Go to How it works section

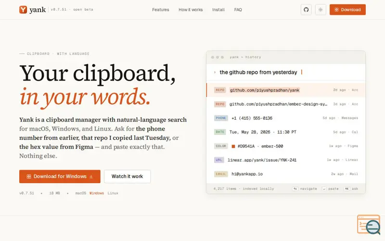pos(191,10)
